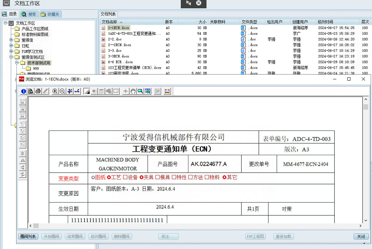The width and height of the screenshot is (372, 249).
Task: Select the pan hand tool
Action: 133,91
